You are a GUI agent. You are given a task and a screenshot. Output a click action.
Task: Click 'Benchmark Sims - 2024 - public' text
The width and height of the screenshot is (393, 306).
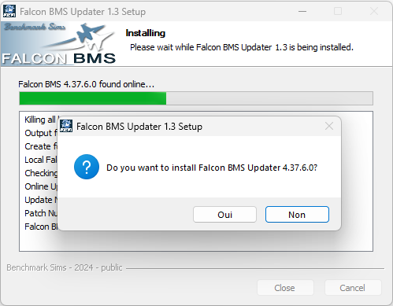(x=65, y=267)
